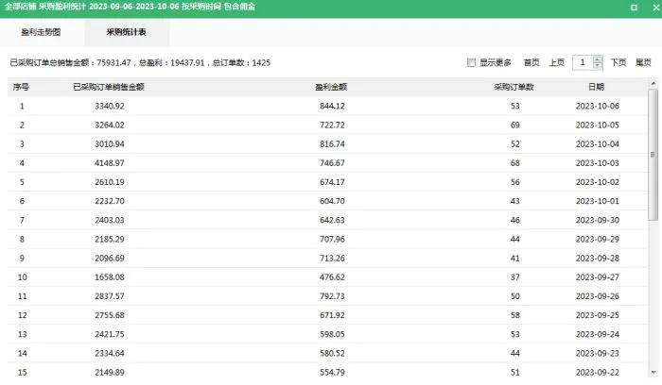
Task: Select date cell 2023-10-01
Action: point(598,201)
